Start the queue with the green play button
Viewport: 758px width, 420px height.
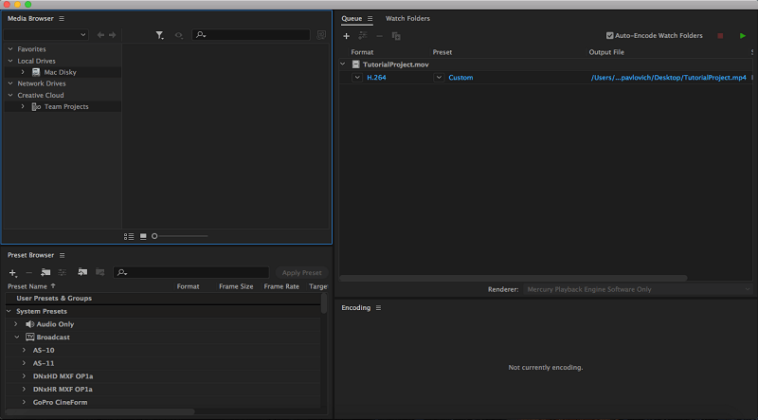pos(743,36)
